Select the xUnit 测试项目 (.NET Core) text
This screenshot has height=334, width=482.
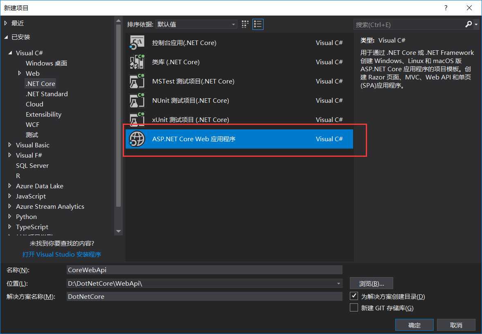point(191,120)
